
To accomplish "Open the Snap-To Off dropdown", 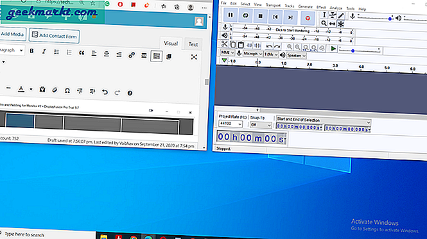I will (261, 125).
